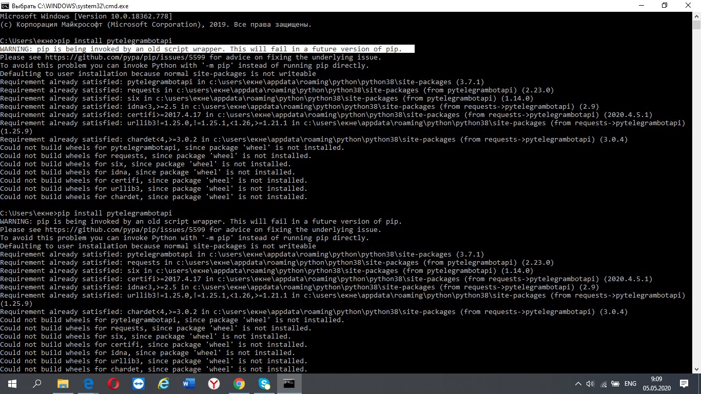The width and height of the screenshot is (701, 394).
Task: Launch File Explorer from taskbar
Action: [x=63, y=383]
